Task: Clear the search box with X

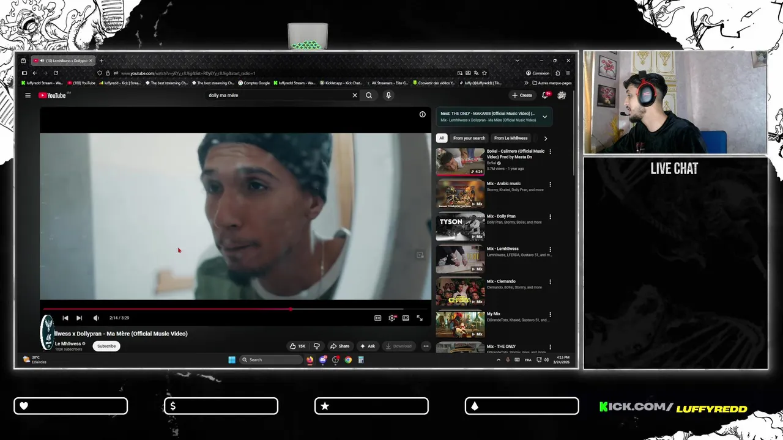Action: 354,95
